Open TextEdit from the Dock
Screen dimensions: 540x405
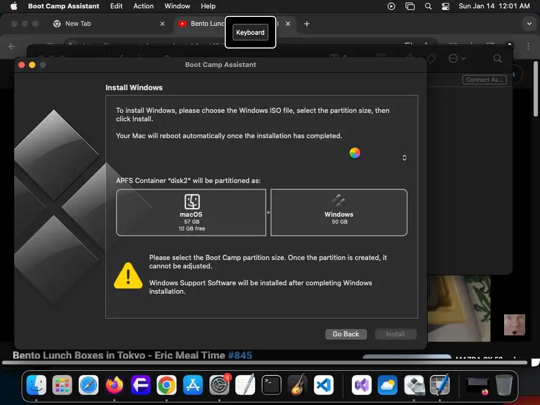coord(245,384)
